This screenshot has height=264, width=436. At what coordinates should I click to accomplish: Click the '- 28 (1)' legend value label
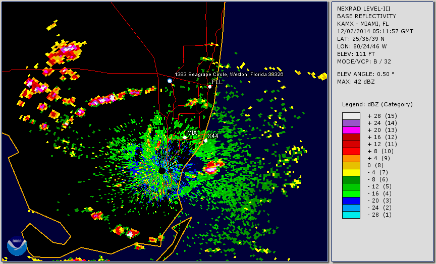click(x=379, y=215)
